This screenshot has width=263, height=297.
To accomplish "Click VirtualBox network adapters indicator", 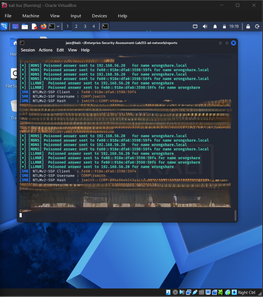I will tap(189, 292).
